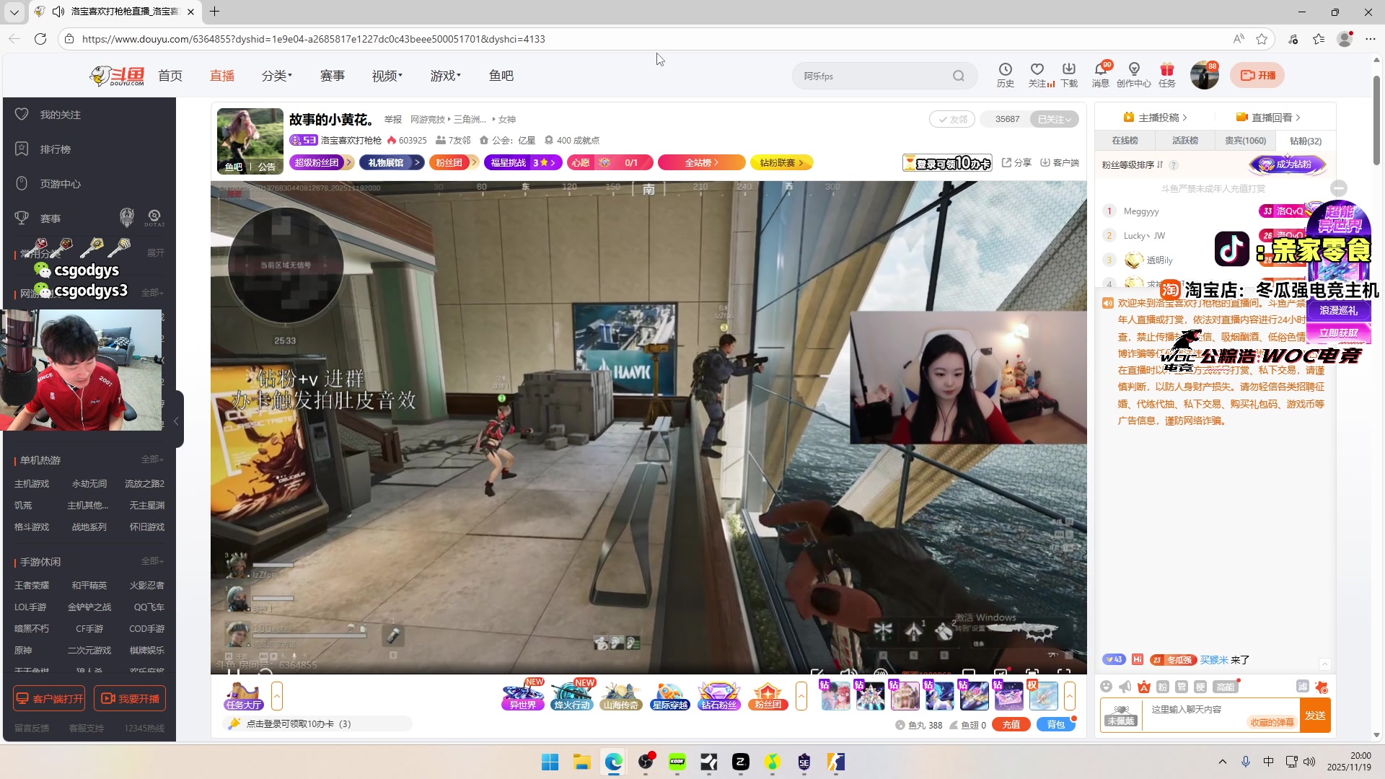Open the emoji picker in chat
Screen dimensions: 1385x779
click(x=1107, y=687)
